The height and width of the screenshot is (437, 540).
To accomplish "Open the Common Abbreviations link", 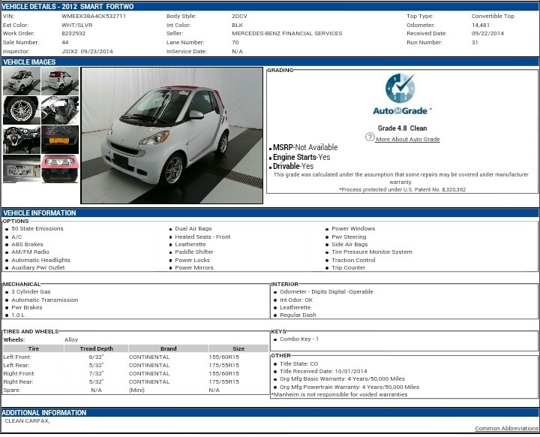I will (506, 428).
